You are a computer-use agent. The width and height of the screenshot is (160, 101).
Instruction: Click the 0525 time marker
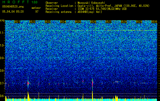coord(78,22)
